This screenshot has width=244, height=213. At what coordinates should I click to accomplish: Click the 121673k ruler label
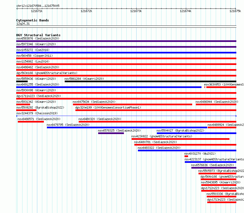tap(136, 11)
